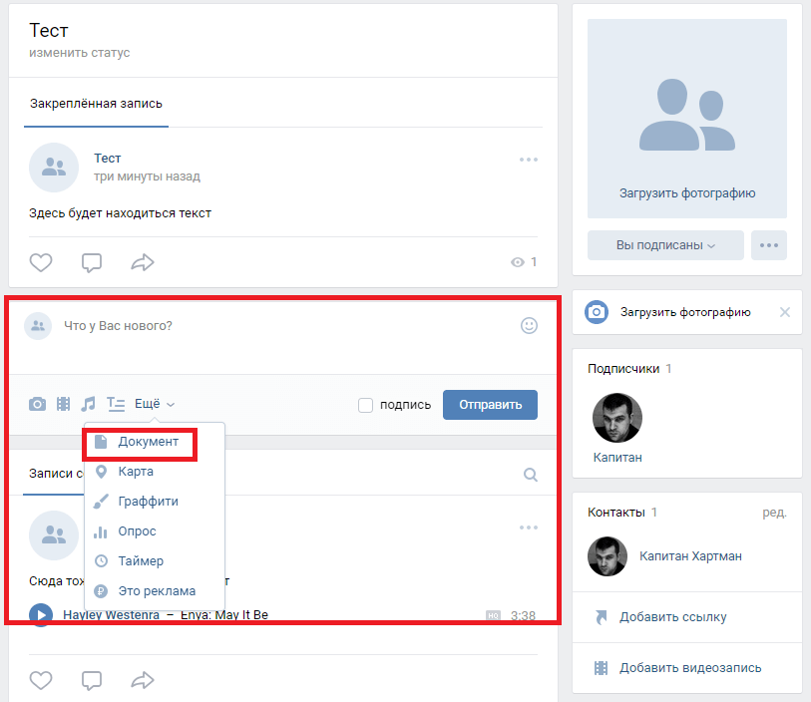Click the Что у Вас нового? field
This screenshot has width=811, height=702.
[x=289, y=326]
